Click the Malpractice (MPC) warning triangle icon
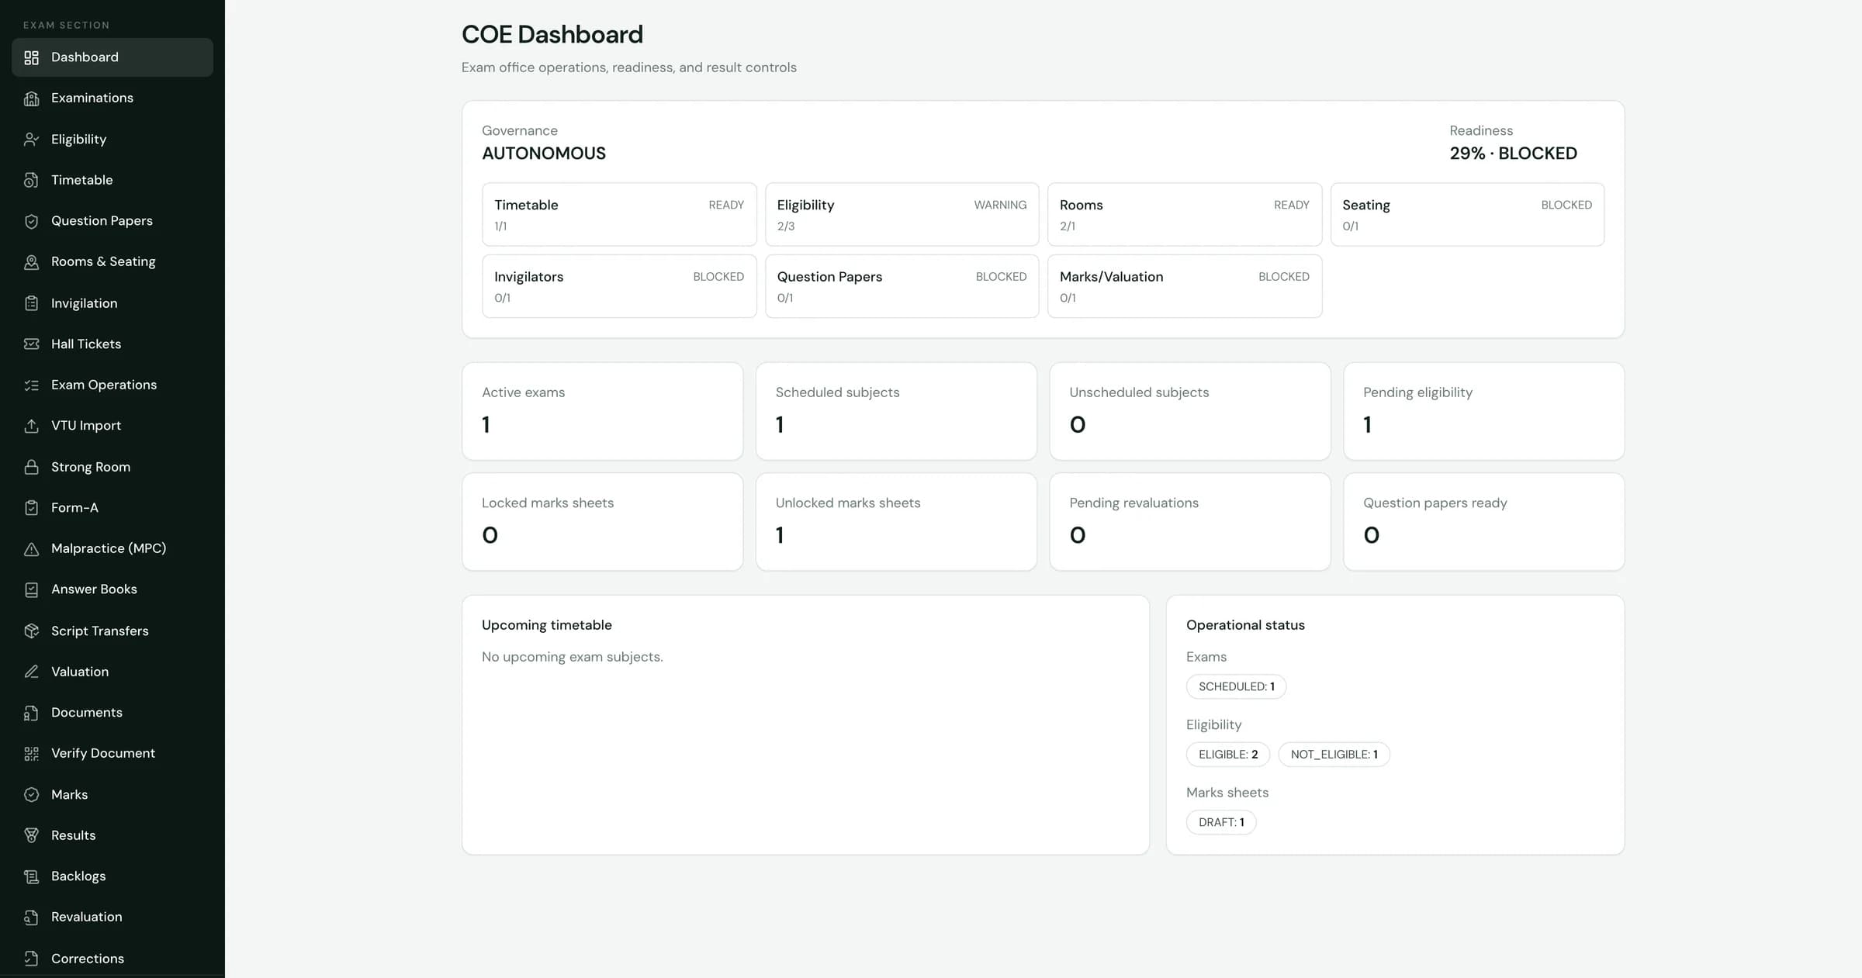Screen dimensions: 1862x978 (x=31, y=549)
